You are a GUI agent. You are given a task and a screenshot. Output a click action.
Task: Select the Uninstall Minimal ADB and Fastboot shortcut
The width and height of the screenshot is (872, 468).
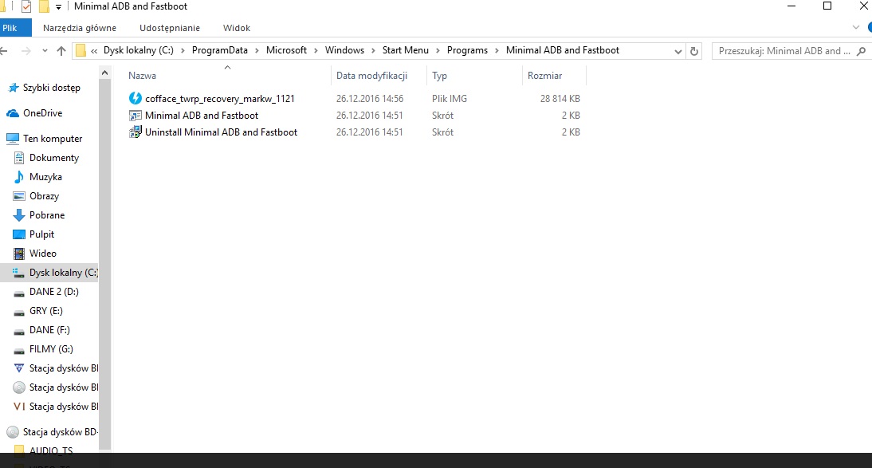point(221,132)
